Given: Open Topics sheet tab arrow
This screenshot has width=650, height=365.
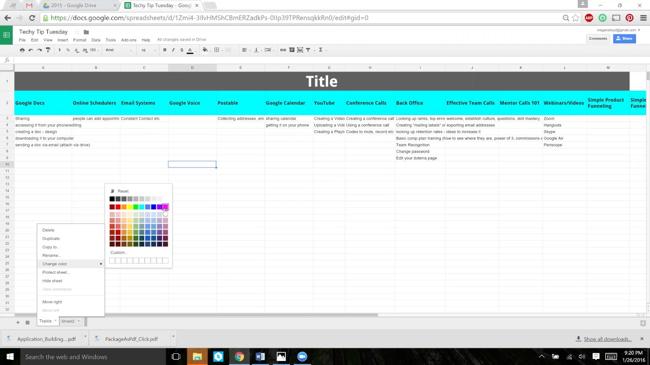Looking at the screenshot, I should tap(55, 321).
